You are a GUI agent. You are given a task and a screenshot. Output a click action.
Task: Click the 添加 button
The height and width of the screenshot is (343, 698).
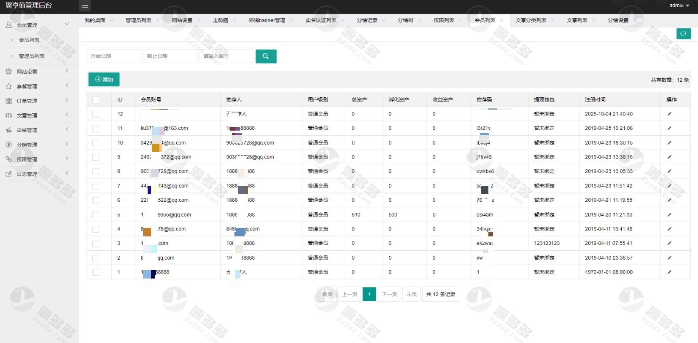pos(104,79)
